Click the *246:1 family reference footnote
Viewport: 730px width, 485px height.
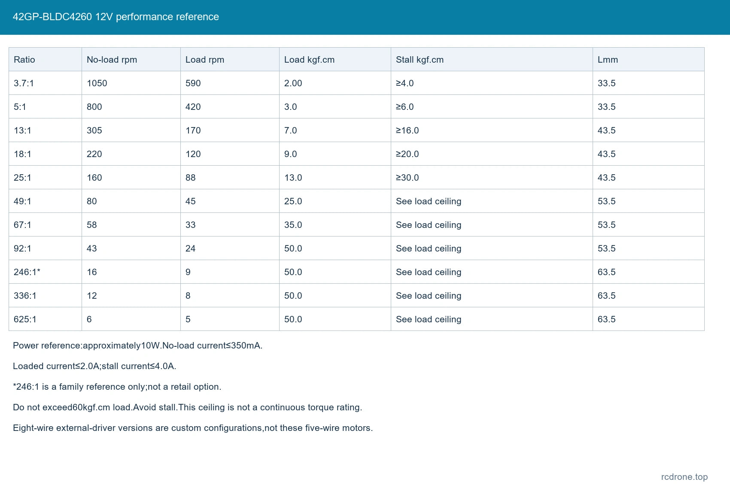click(117, 387)
